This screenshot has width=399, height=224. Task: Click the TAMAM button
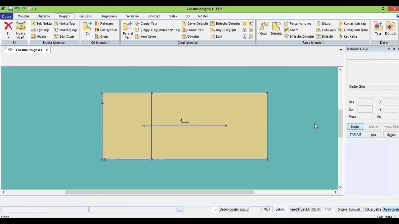pos(355,135)
